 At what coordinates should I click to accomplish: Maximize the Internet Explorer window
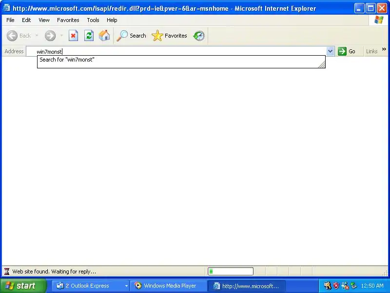(370, 8)
